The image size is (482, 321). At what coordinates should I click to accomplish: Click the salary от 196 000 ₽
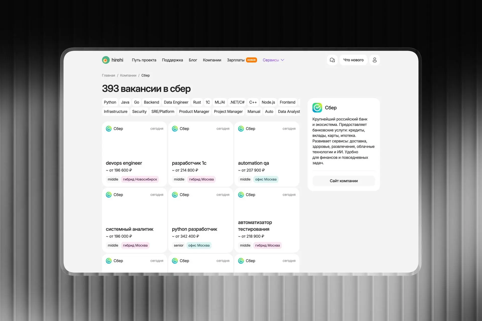point(119,236)
